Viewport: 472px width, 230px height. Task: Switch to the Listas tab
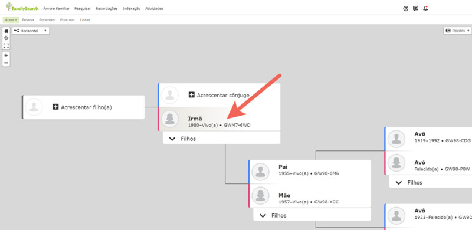click(x=85, y=20)
